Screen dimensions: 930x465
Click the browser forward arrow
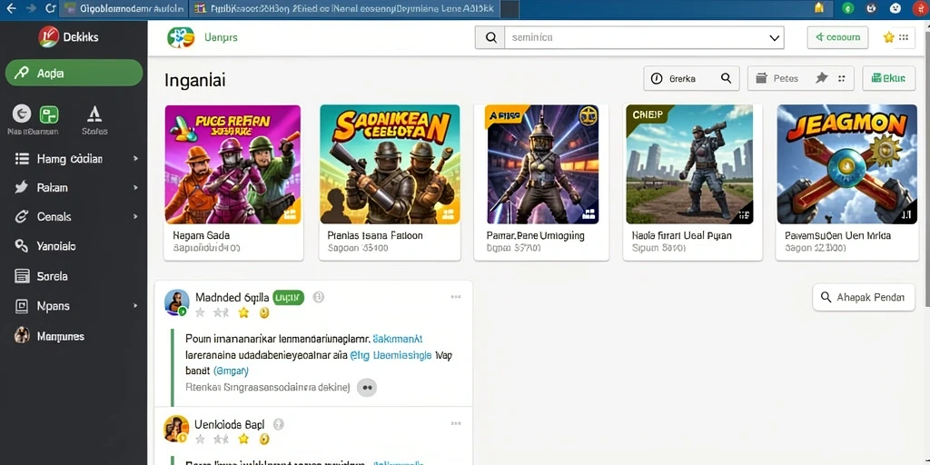(x=32, y=8)
